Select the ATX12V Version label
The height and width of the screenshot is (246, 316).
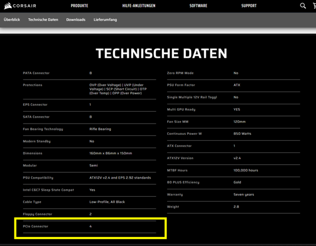[180, 158]
